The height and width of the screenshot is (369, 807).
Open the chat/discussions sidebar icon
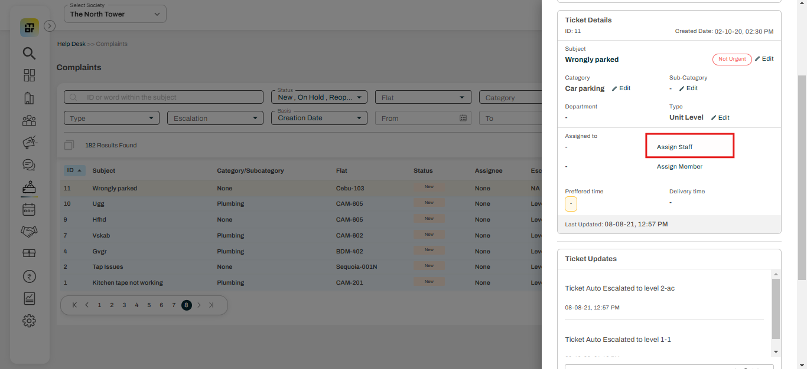point(29,164)
